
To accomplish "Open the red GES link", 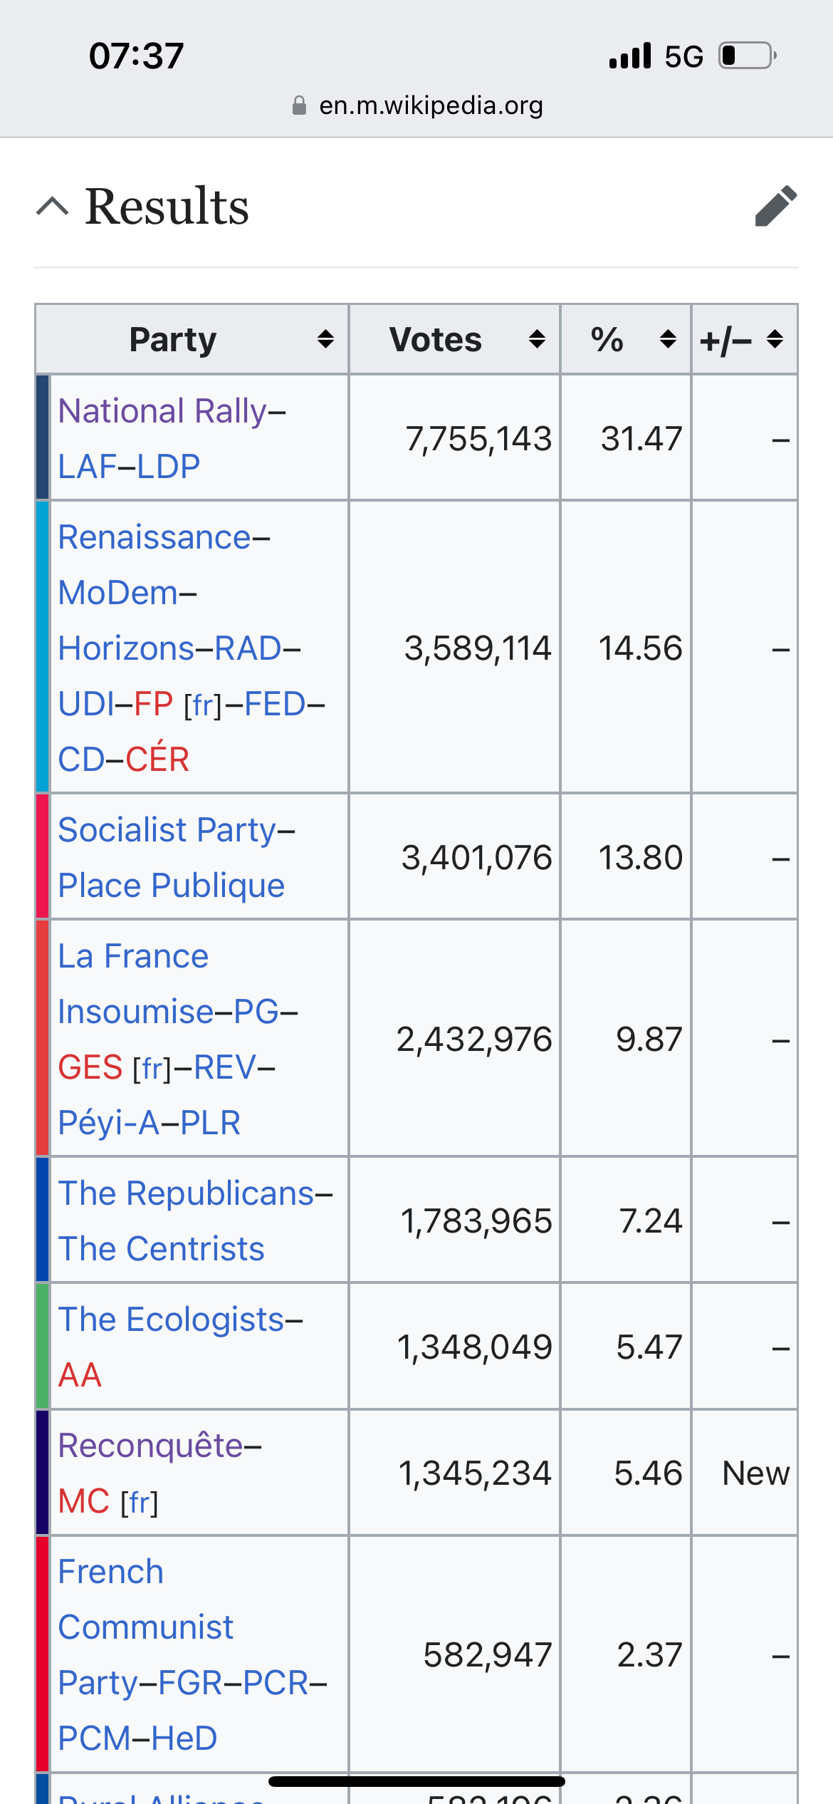I will (90, 1067).
